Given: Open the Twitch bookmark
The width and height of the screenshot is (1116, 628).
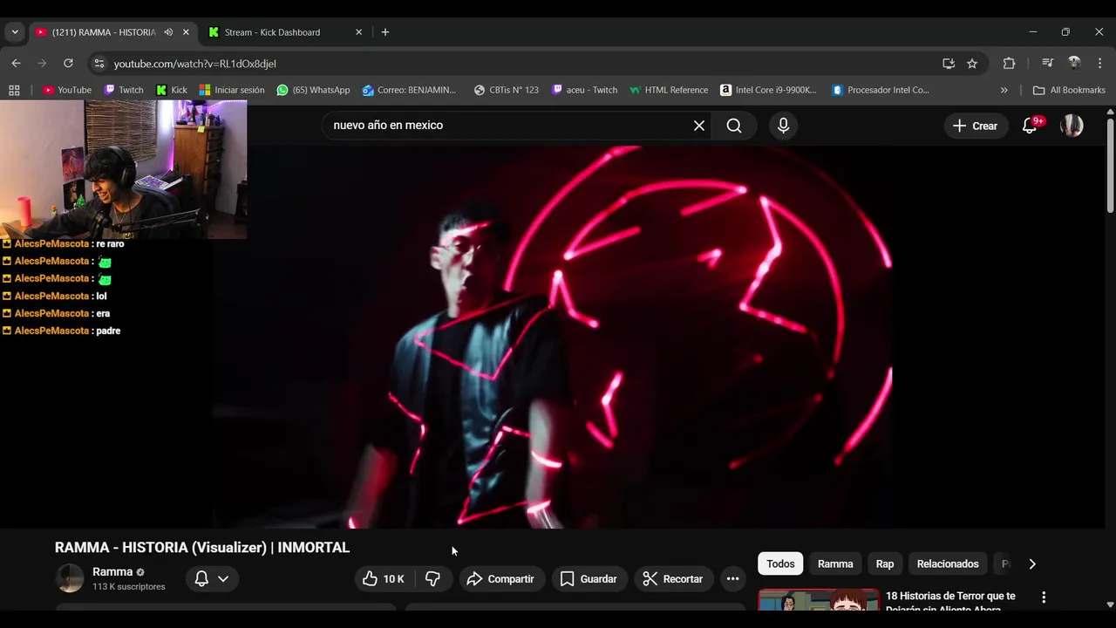Looking at the screenshot, I should [124, 90].
